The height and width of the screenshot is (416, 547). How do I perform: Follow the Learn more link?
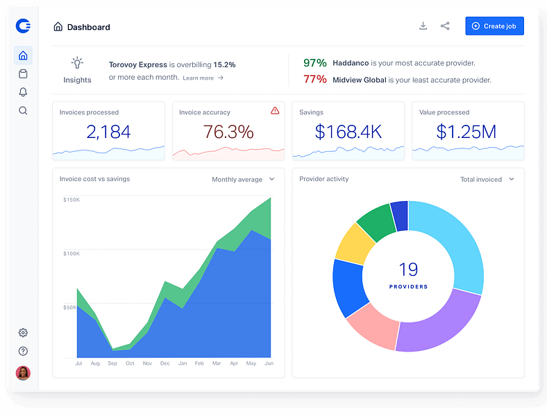[x=203, y=78]
